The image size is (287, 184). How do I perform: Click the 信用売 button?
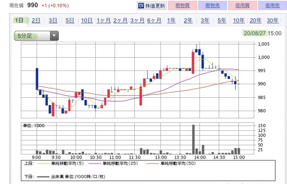(273, 6)
